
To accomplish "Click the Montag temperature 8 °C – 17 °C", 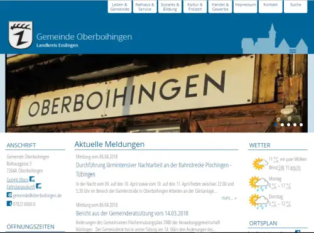I will tap(279, 186).
